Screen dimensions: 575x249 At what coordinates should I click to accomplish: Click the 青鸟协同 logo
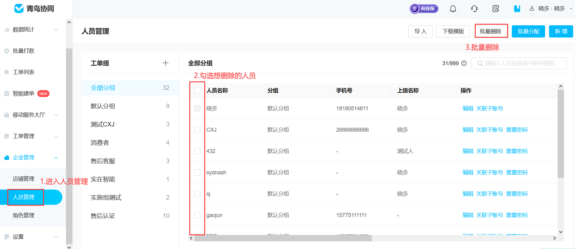click(x=34, y=9)
